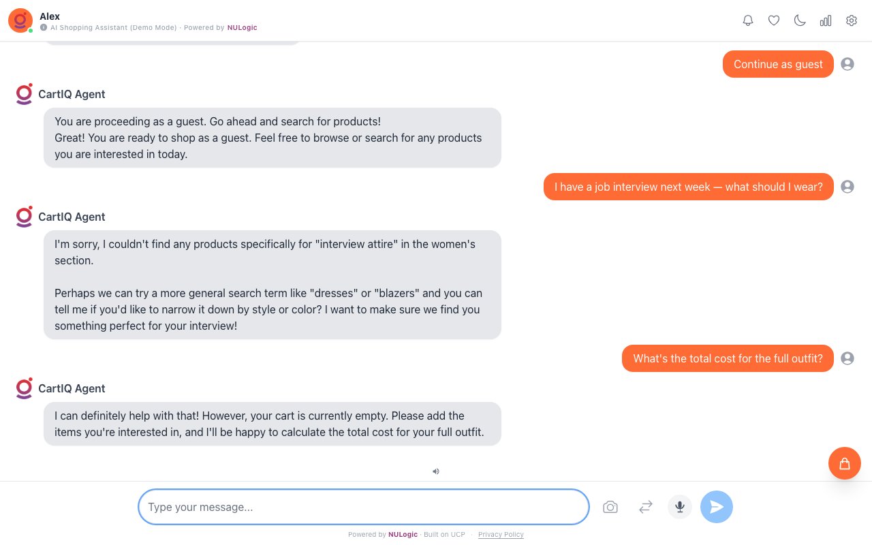
Task: Open the analytics bar chart icon
Action: pos(826,20)
